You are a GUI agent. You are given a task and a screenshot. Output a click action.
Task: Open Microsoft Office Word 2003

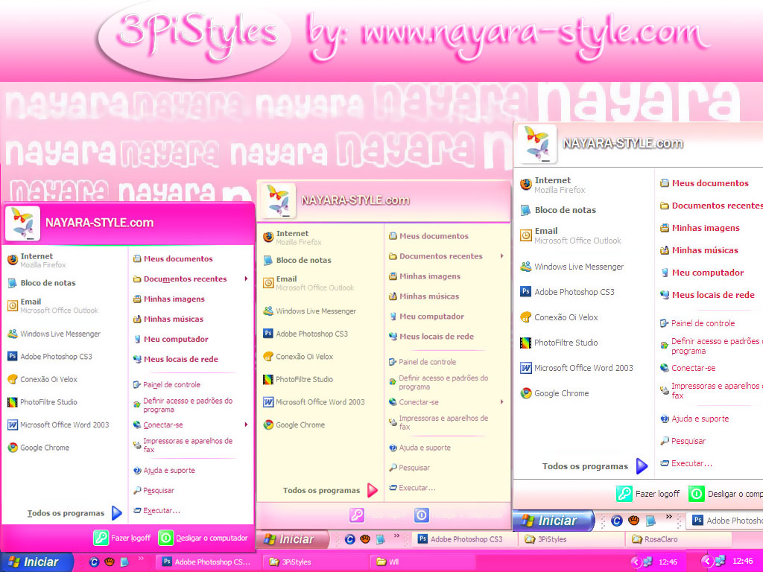tap(63, 425)
